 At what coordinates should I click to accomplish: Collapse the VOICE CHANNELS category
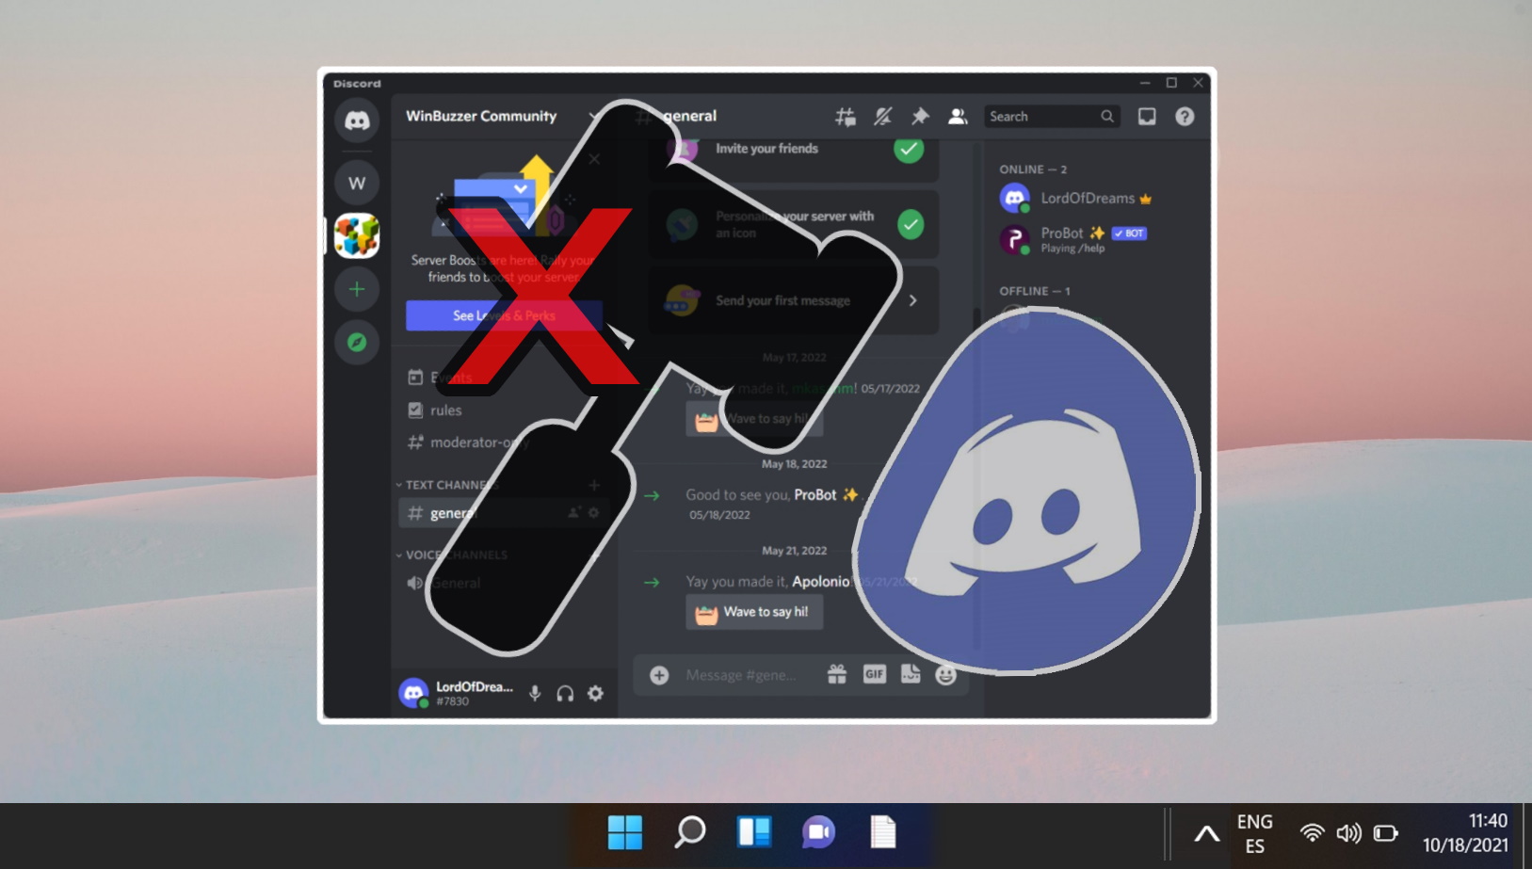point(452,555)
